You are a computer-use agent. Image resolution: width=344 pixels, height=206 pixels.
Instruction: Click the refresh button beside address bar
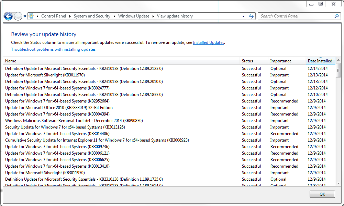[x=251, y=16]
